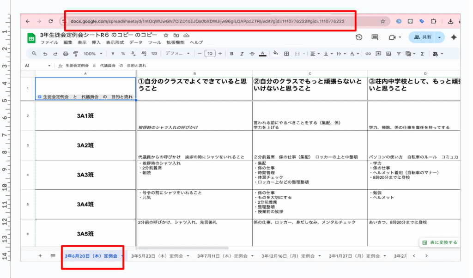Click the insert link icon

(368, 54)
